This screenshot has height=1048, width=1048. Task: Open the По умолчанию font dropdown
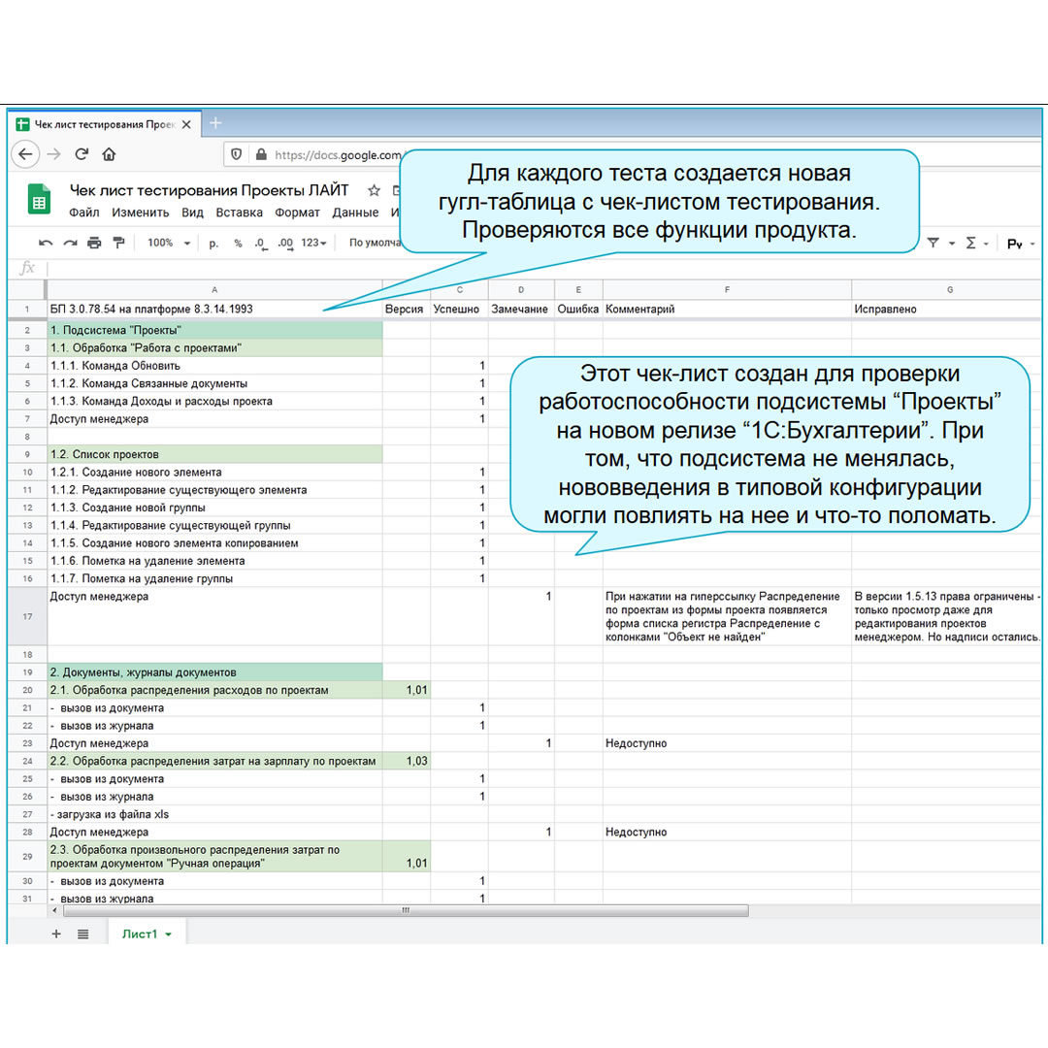(375, 243)
